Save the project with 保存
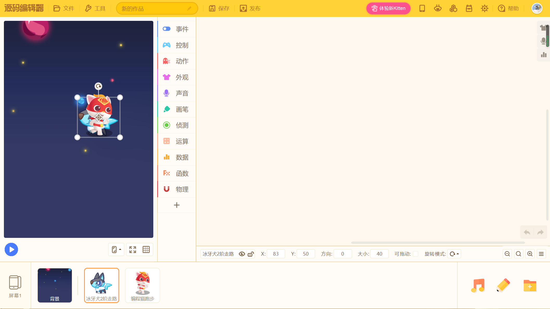The image size is (550, 309). coord(219,8)
